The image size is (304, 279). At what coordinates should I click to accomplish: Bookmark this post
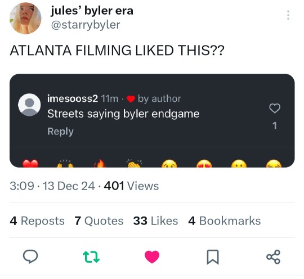pyautogui.click(x=213, y=257)
